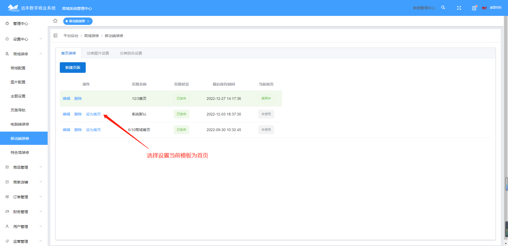Click the 用户管理 person icon
Screen dimensions: 508x246
click(x=7, y=226)
